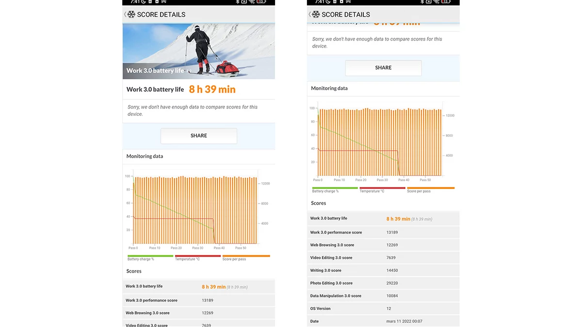Click value 29220 in Photo Editing row
Screen dimensions: 582x327
[x=392, y=283]
